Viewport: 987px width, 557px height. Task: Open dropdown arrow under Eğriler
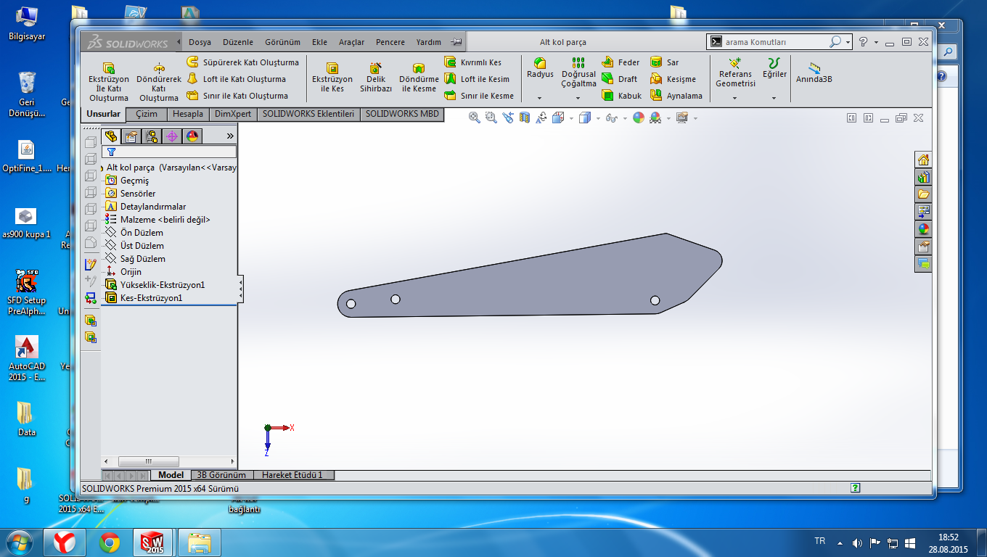774,98
